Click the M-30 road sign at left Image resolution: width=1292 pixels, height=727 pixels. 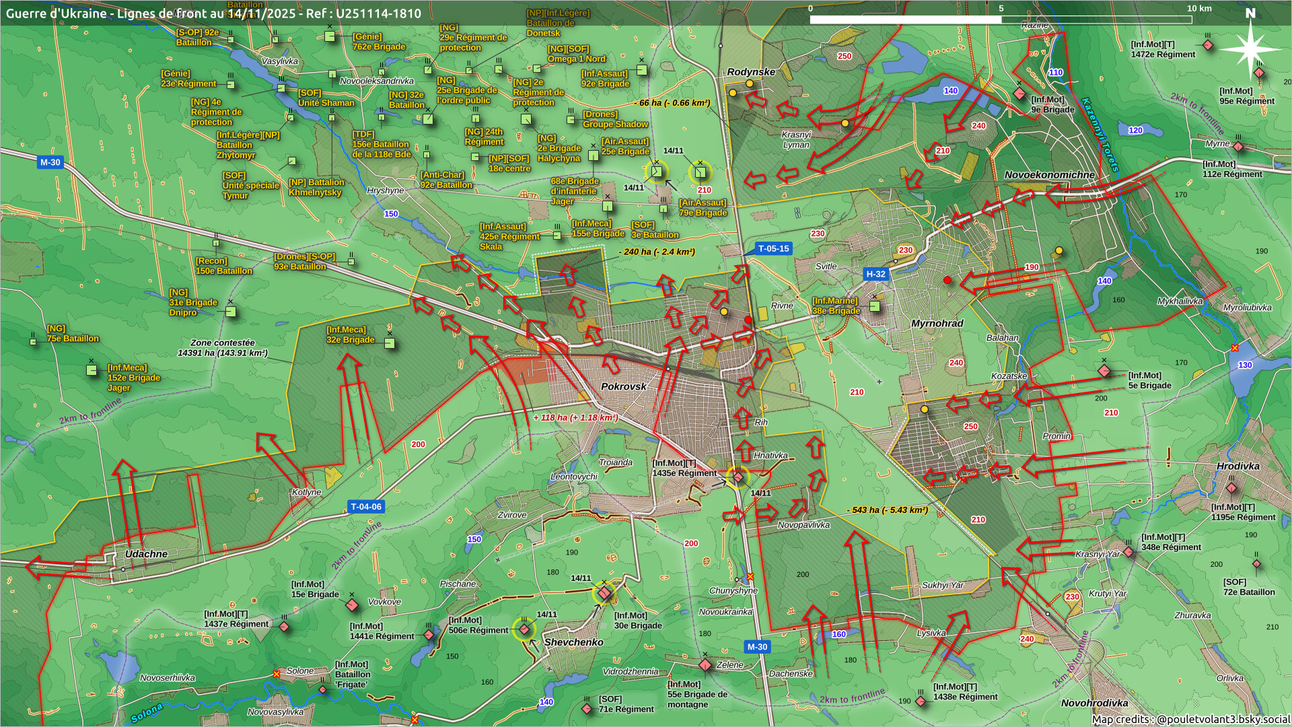click(50, 162)
